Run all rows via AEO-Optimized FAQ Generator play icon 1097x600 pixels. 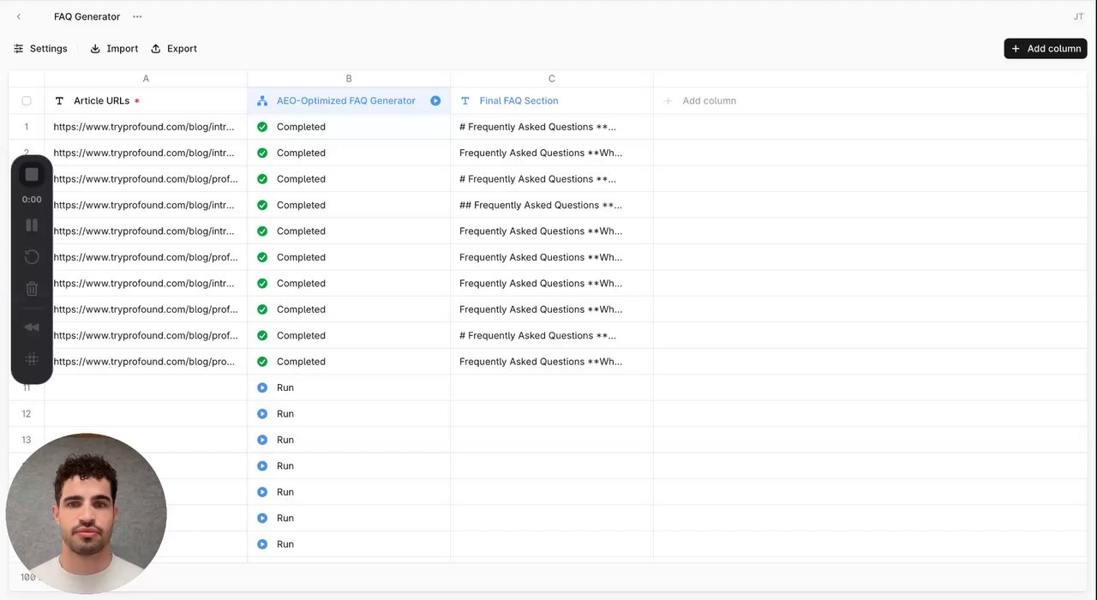point(435,101)
